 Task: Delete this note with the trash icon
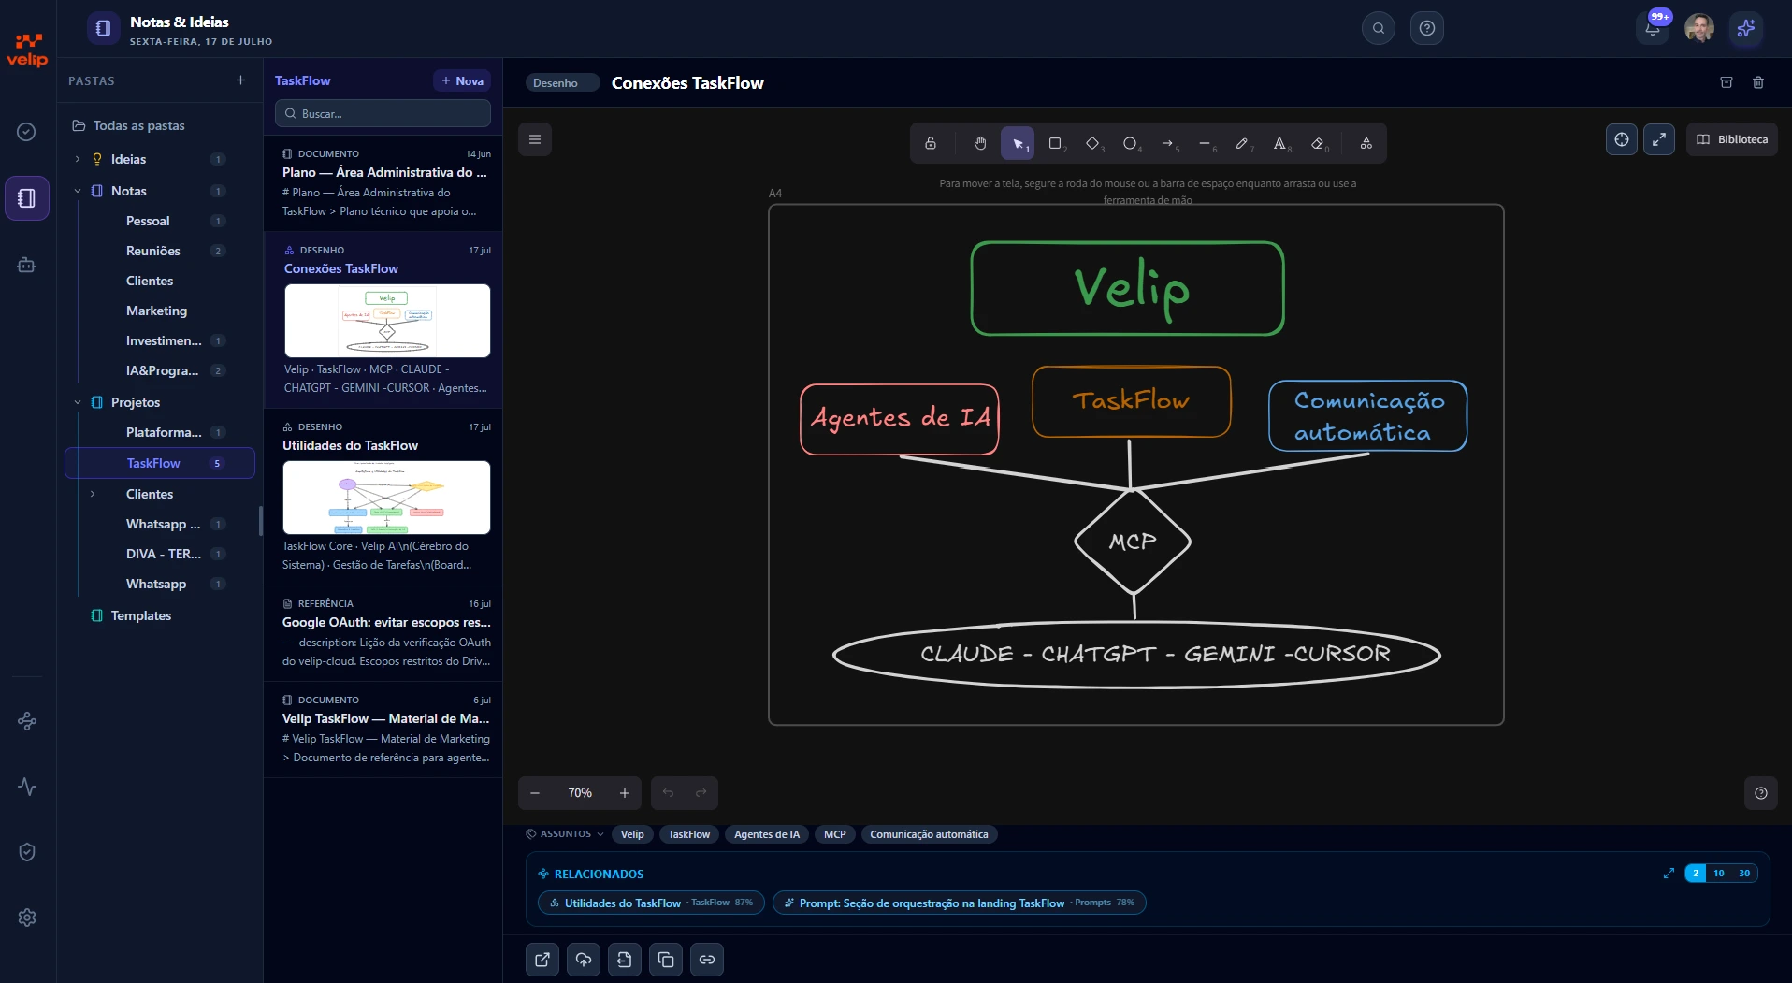tap(1758, 82)
